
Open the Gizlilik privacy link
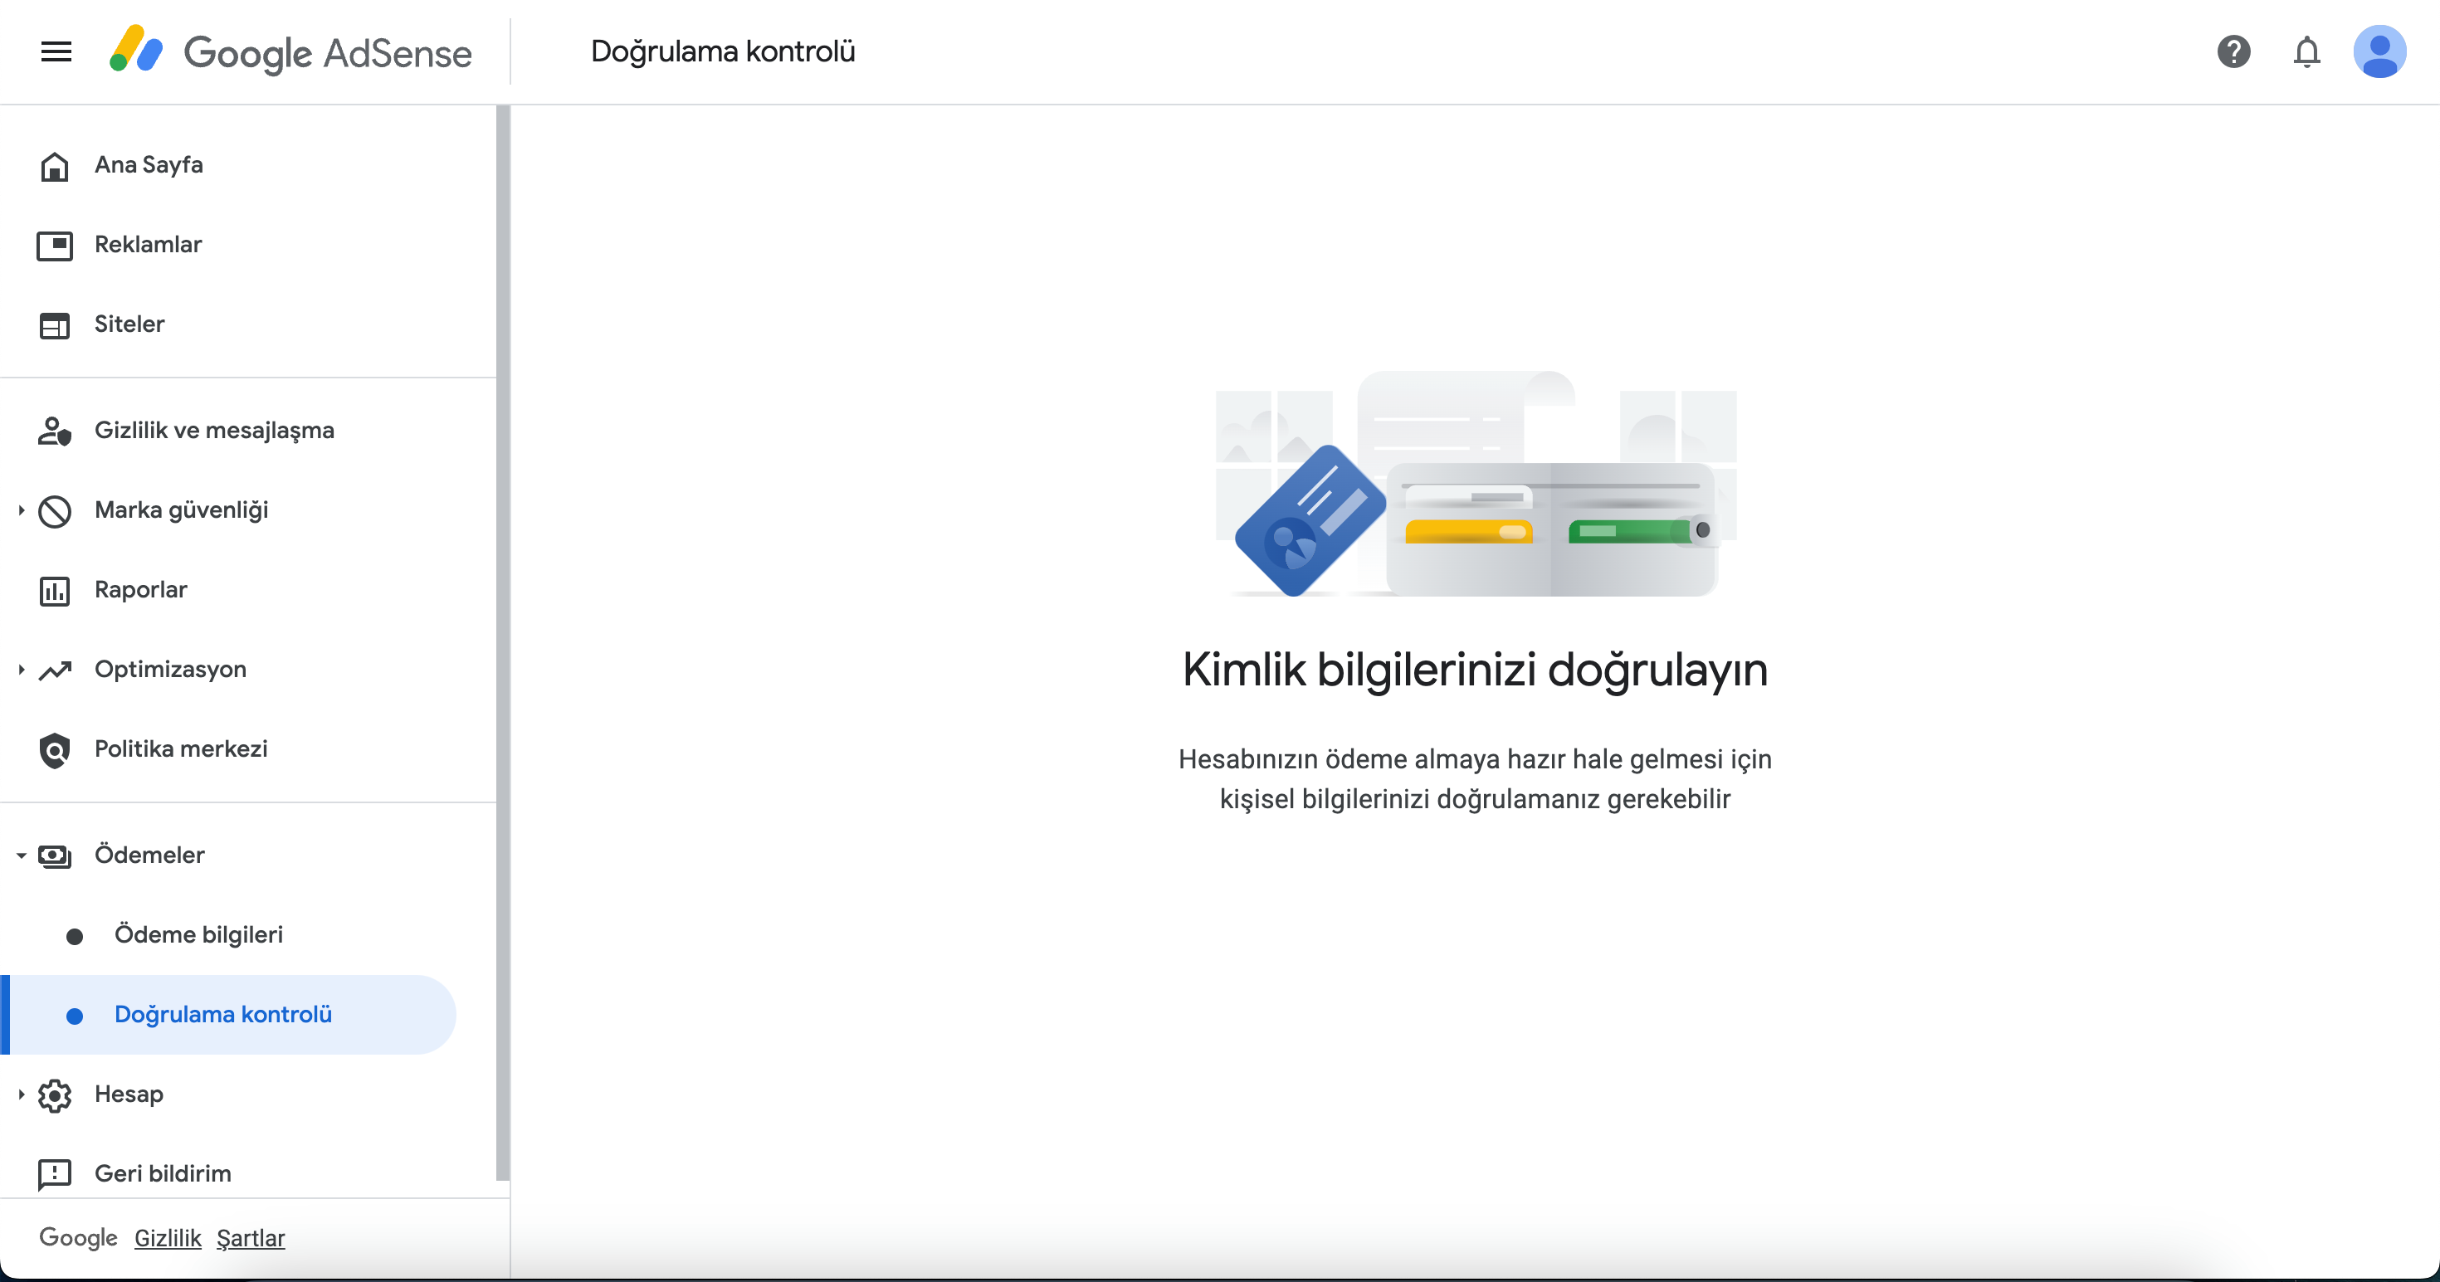coord(168,1239)
